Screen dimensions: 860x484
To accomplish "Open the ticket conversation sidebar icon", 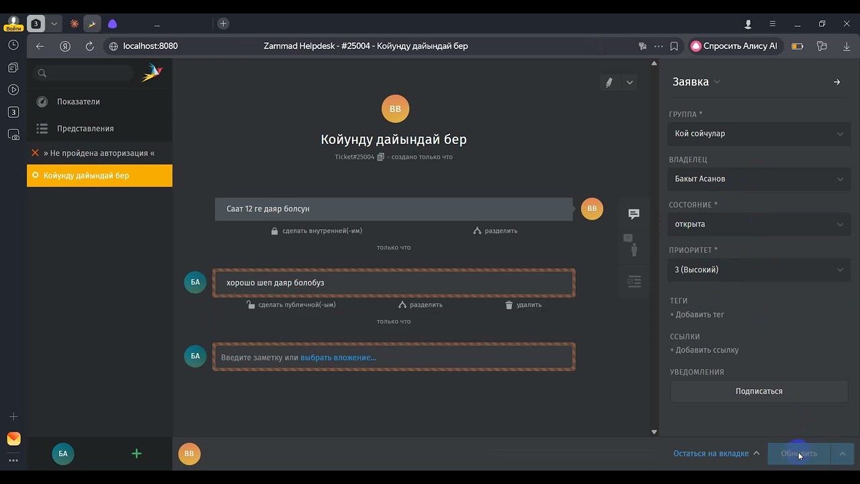I will [x=634, y=214].
